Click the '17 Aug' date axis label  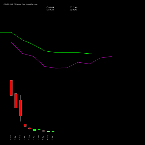click(x=34, y=138)
